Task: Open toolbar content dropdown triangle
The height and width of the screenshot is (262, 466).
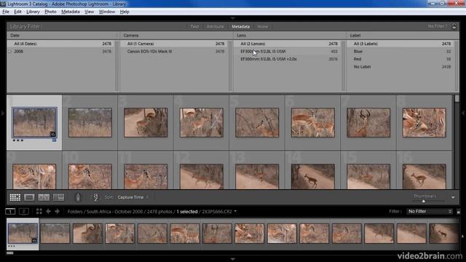Action: [x=453, y=197]
